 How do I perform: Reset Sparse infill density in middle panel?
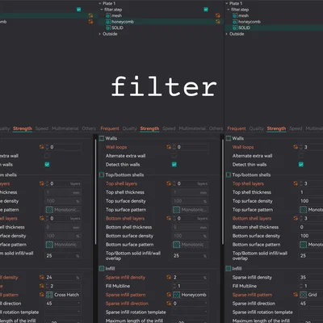click(x=169, y=277)
